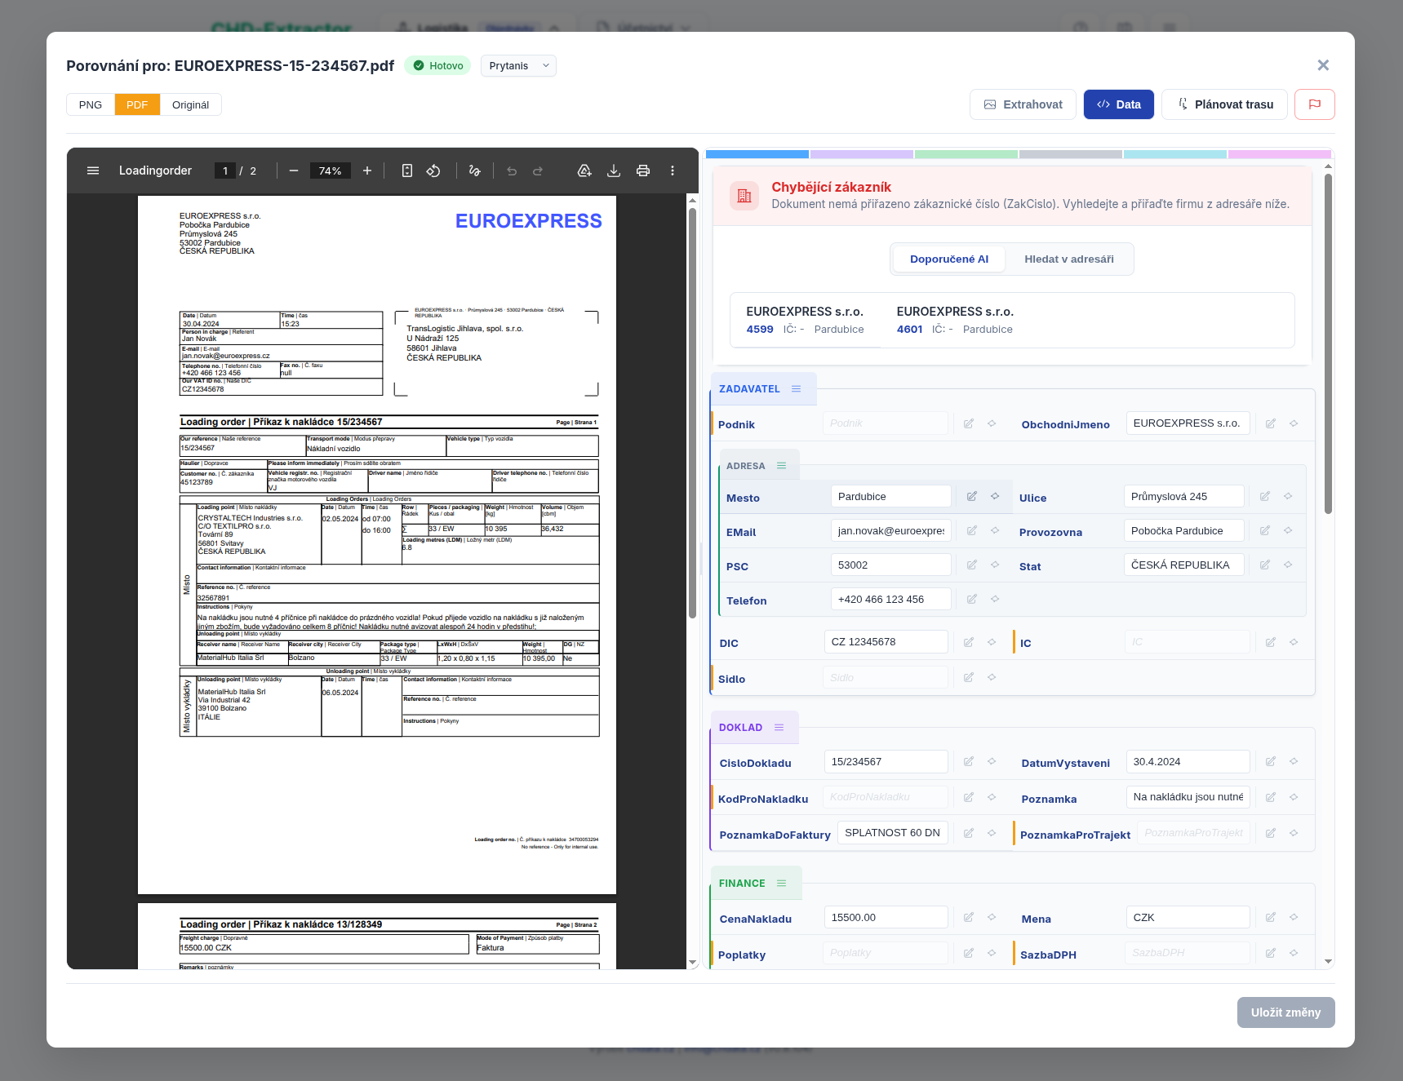Click diamond icon next to Stat field
This screenshot has height=1081, width=1403.
click(1288, 565)
